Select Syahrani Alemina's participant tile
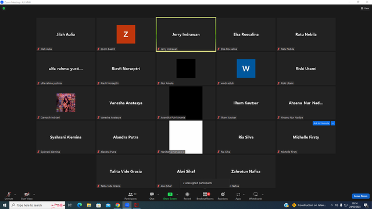This screenshot has width=372, height=209. [66, 137]
